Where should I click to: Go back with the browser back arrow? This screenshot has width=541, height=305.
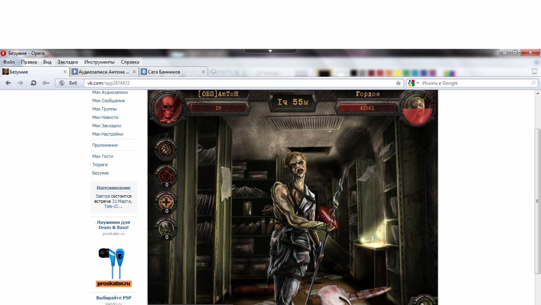tap(8, 83)
